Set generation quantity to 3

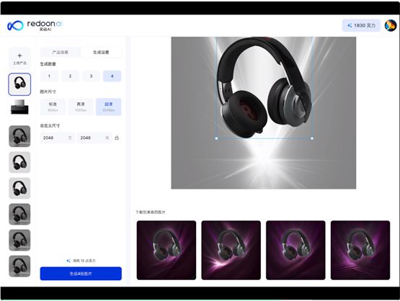pyautogui.click(x=91, y=76)
